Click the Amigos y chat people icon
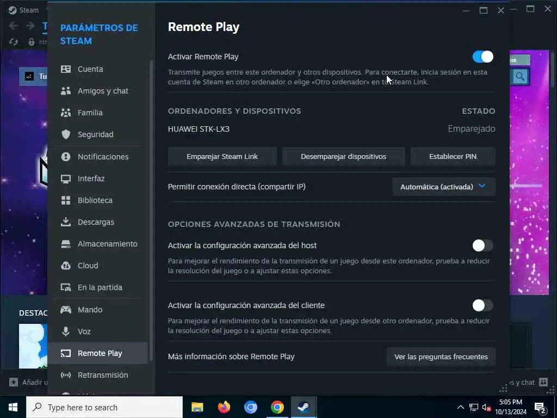 pos(66,91)
